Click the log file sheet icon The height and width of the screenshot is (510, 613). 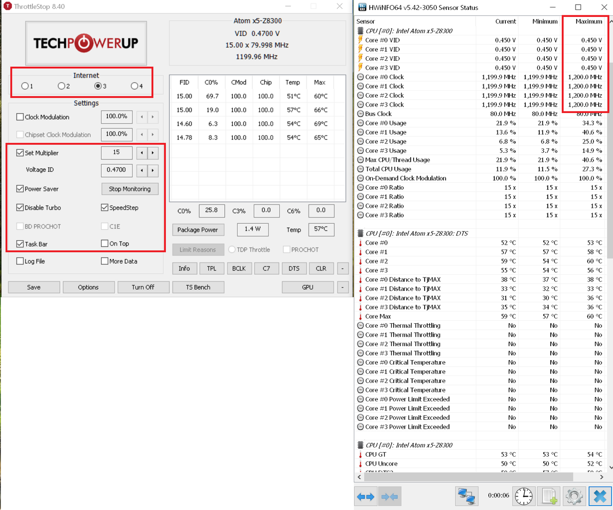point(549,497)
